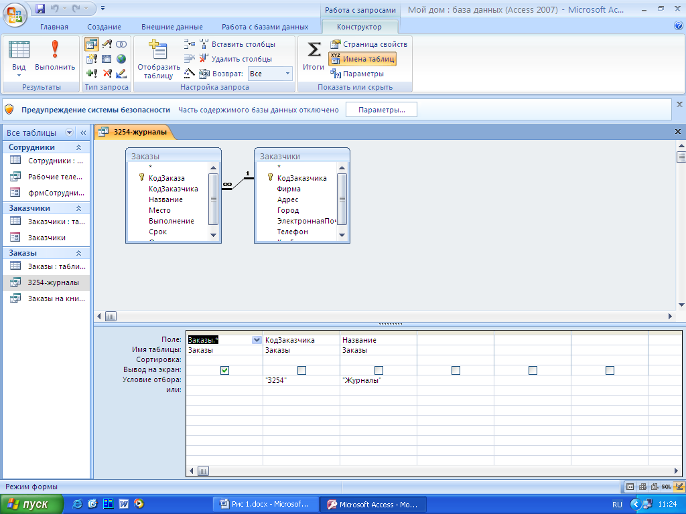
Task: Choose the Pass-Through globe query icon
Action: click(121, 59)
